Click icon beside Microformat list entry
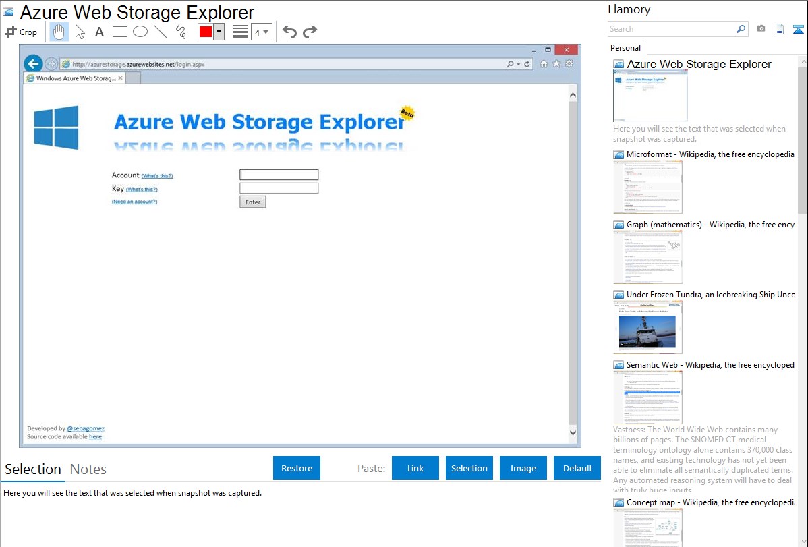This screenshot has width=808, height=547. pyautogui.click(x=618, y=154)
